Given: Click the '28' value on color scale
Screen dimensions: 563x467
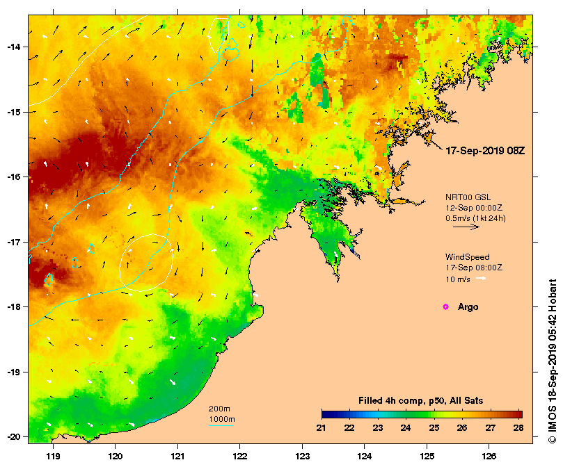Looking at the screenshot, I should 518,427.
